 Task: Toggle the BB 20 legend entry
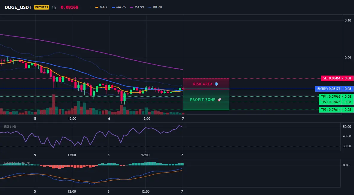tap(155, 7)
